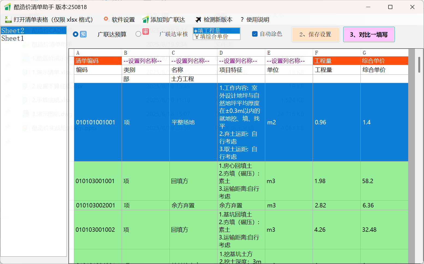Click the green add-to-Glodon icon
The height and width of the screenshot is (264, 424).
[145, 20]
